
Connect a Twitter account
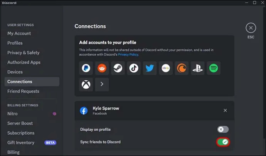pyautogui.click(x=150, y=68)
